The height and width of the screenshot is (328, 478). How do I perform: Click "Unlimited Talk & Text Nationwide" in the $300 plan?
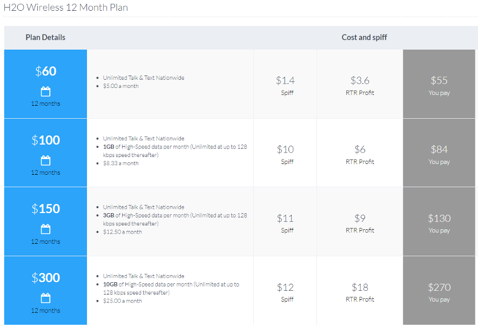(x=144, y=276)
